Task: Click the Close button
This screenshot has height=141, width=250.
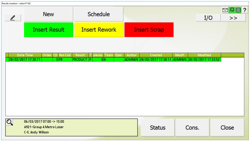Action: coord(227,128)
